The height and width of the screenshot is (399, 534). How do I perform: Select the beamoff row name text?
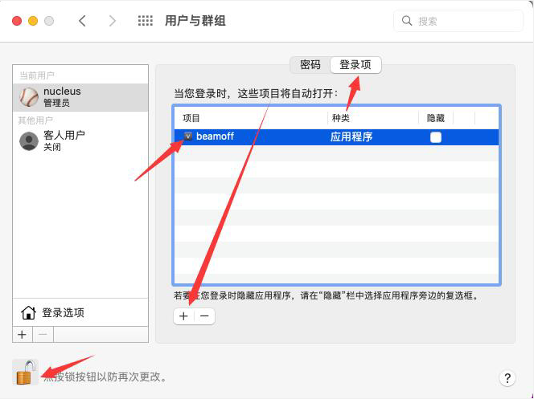(x=215, y=136)
